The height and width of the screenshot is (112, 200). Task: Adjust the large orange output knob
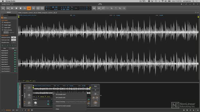click(x=95, y=103)
